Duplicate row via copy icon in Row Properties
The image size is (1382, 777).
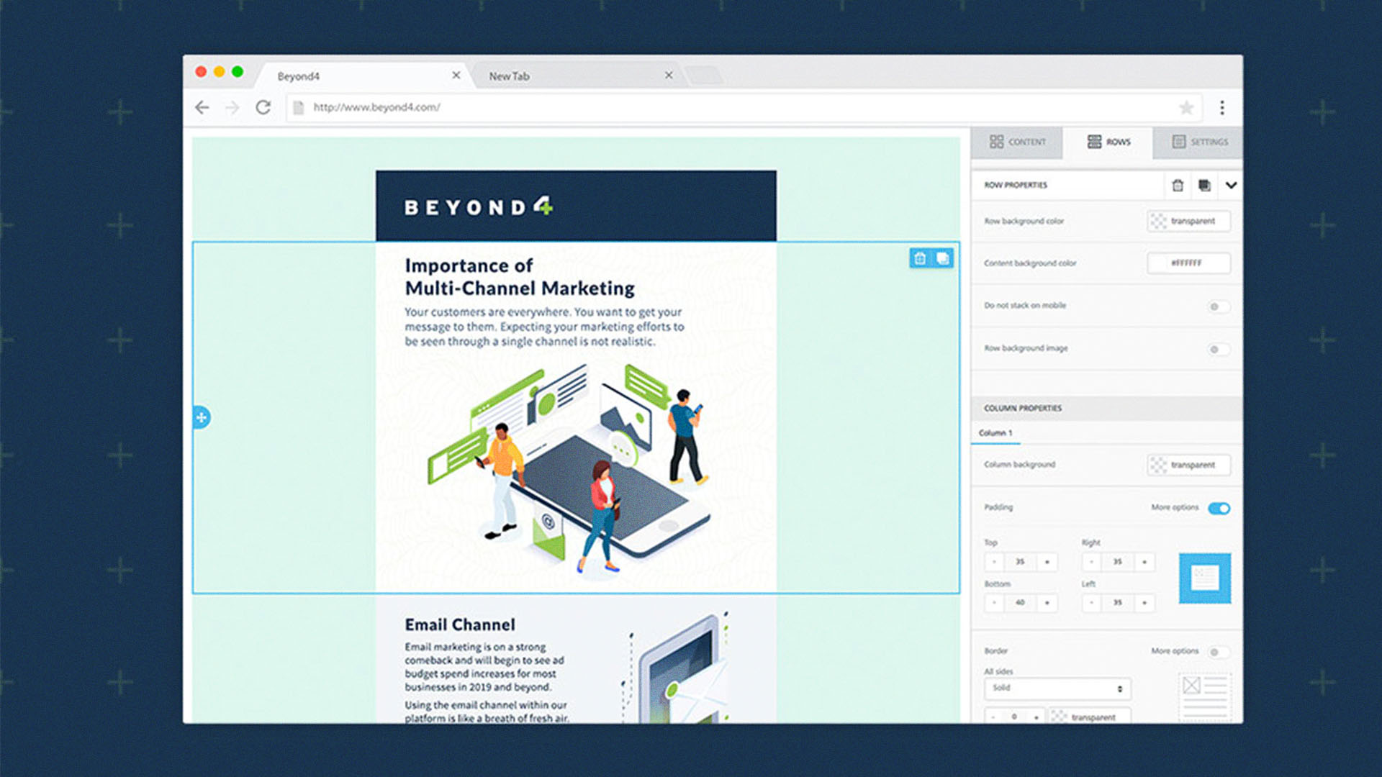1204,186
